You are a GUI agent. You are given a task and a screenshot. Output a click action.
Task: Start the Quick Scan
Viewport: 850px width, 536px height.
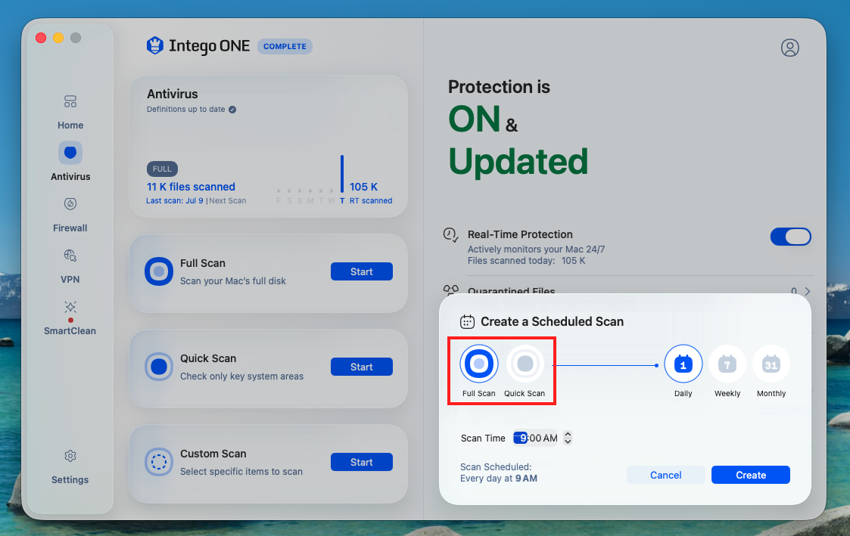362,367
